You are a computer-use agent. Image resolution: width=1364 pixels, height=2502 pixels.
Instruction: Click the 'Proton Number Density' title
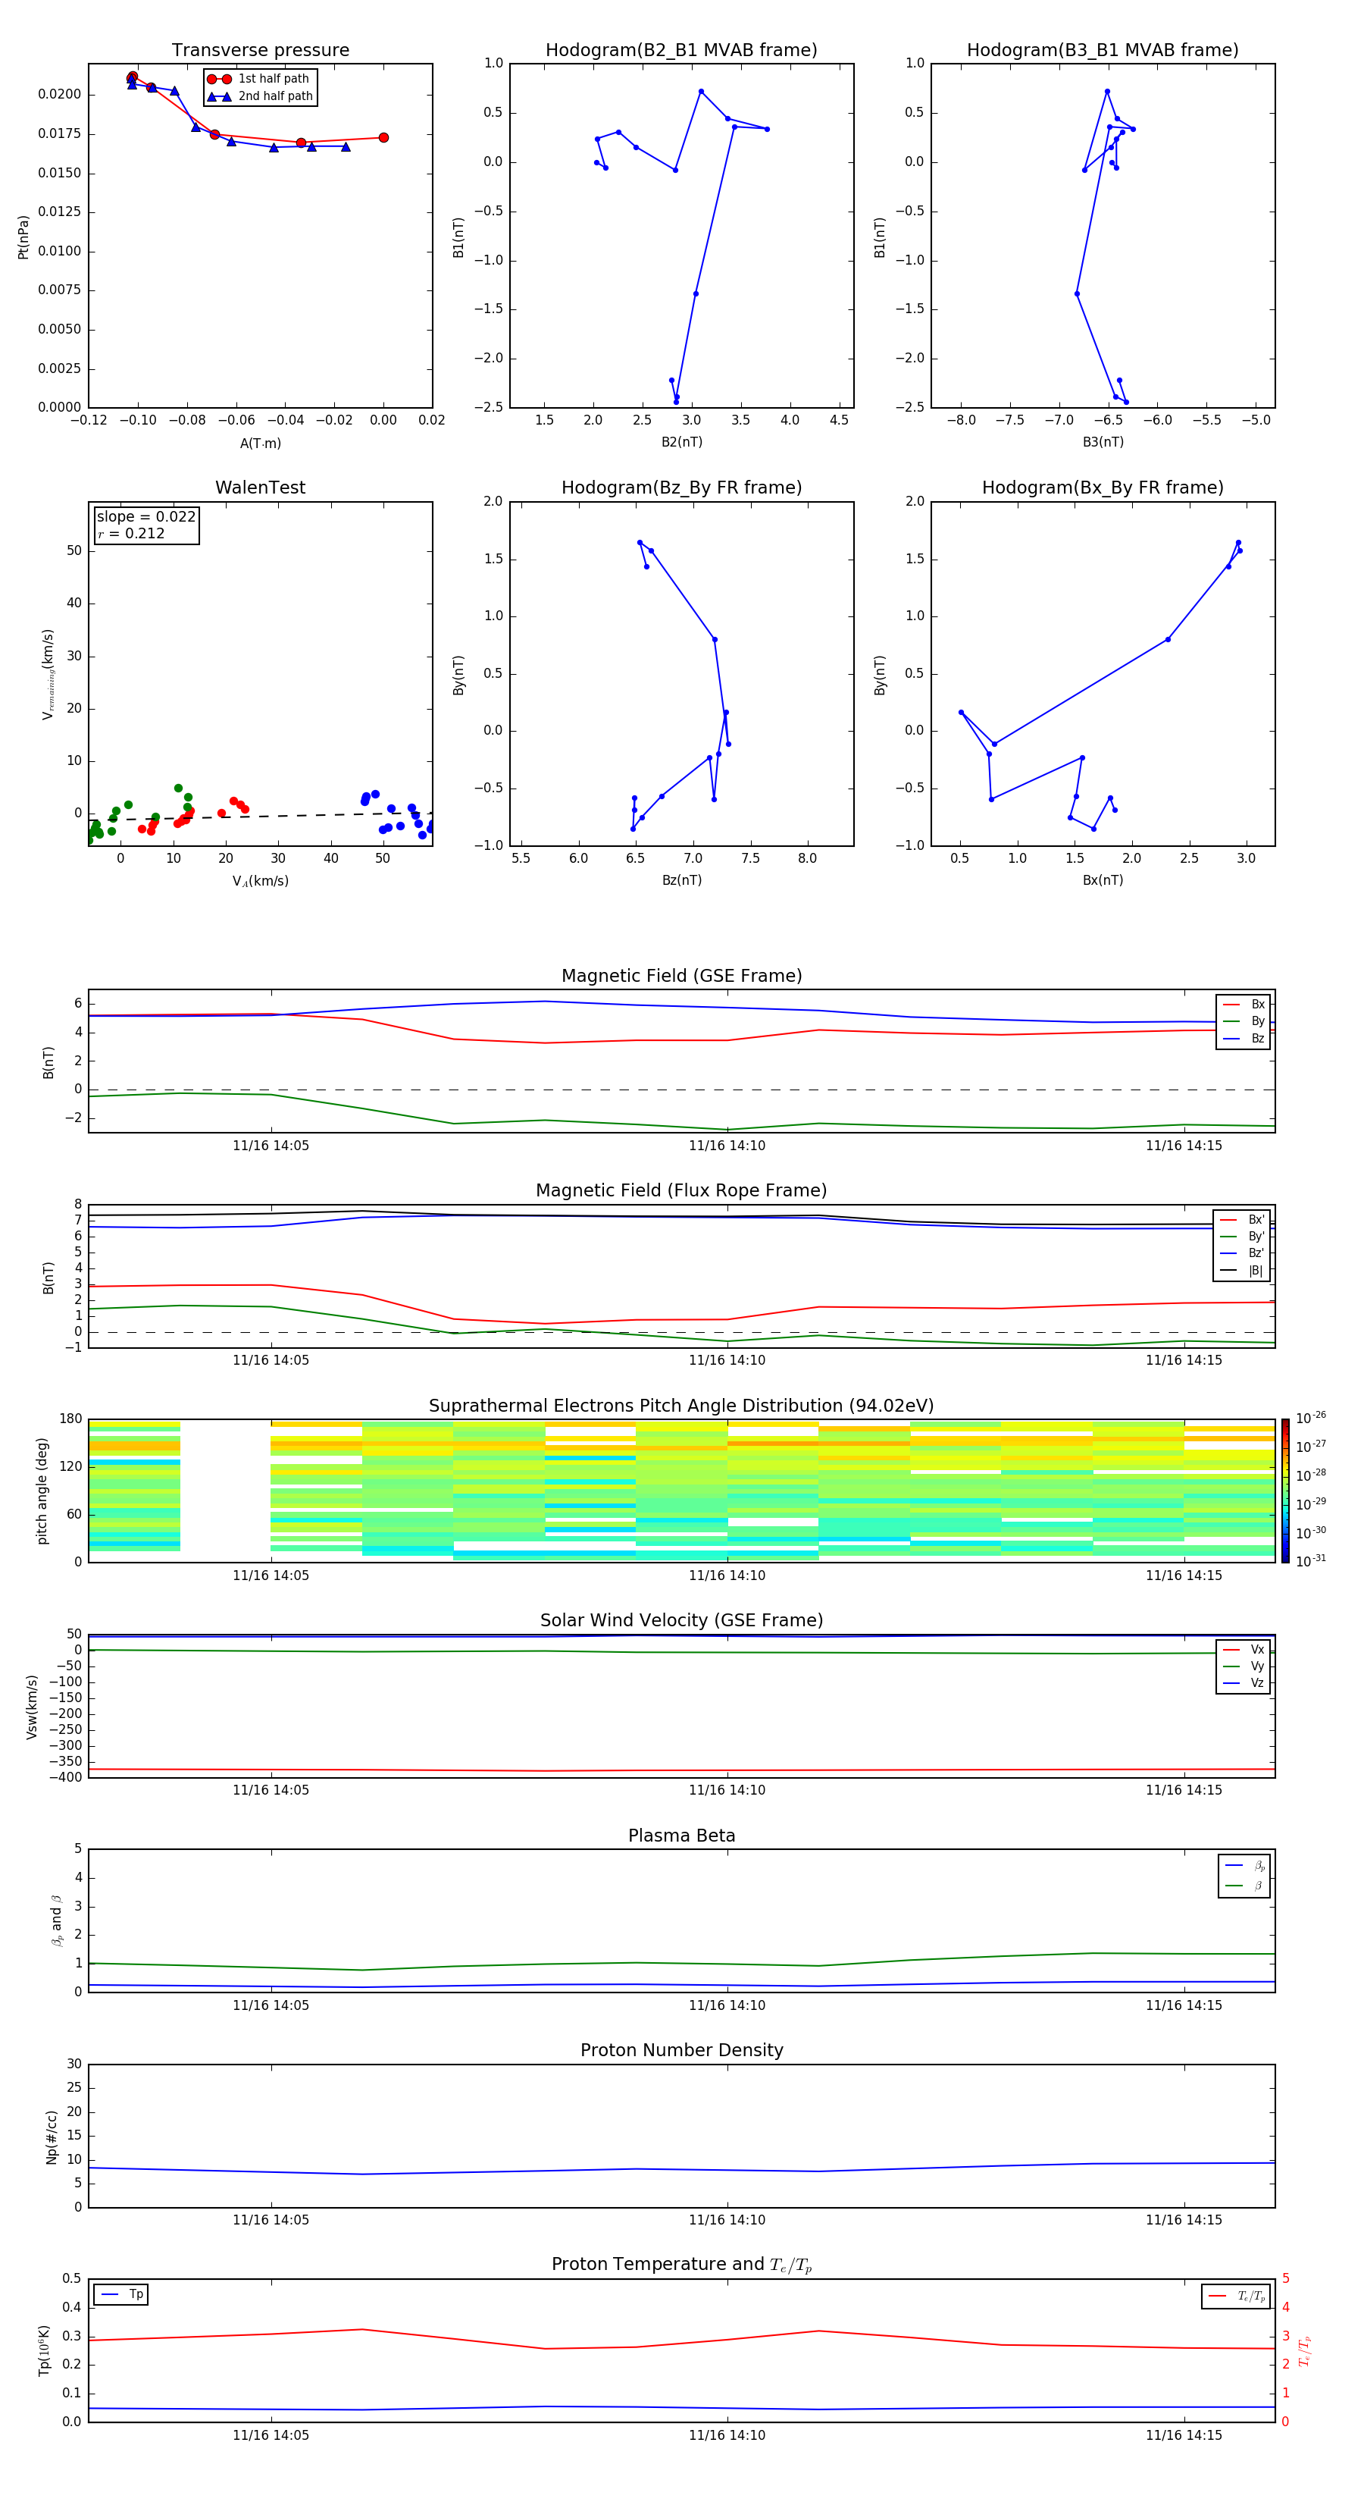681,2050
